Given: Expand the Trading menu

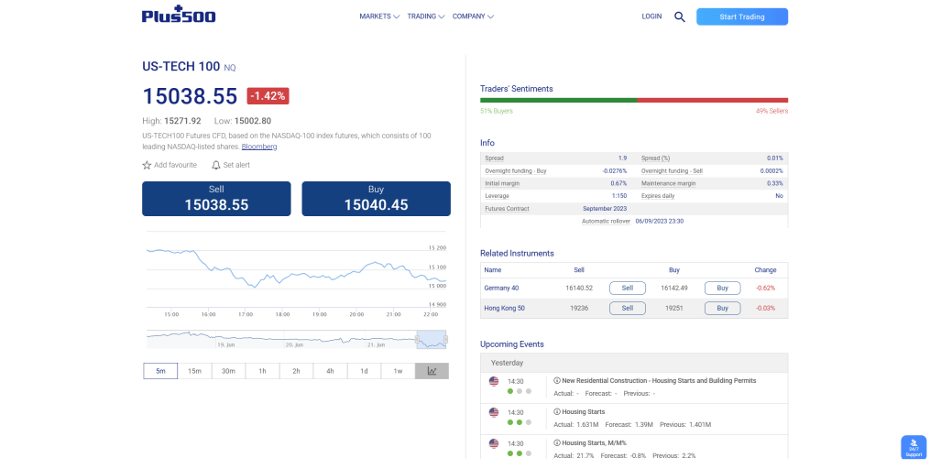Looking at the screenshot, I should click(x=426, y=16).
